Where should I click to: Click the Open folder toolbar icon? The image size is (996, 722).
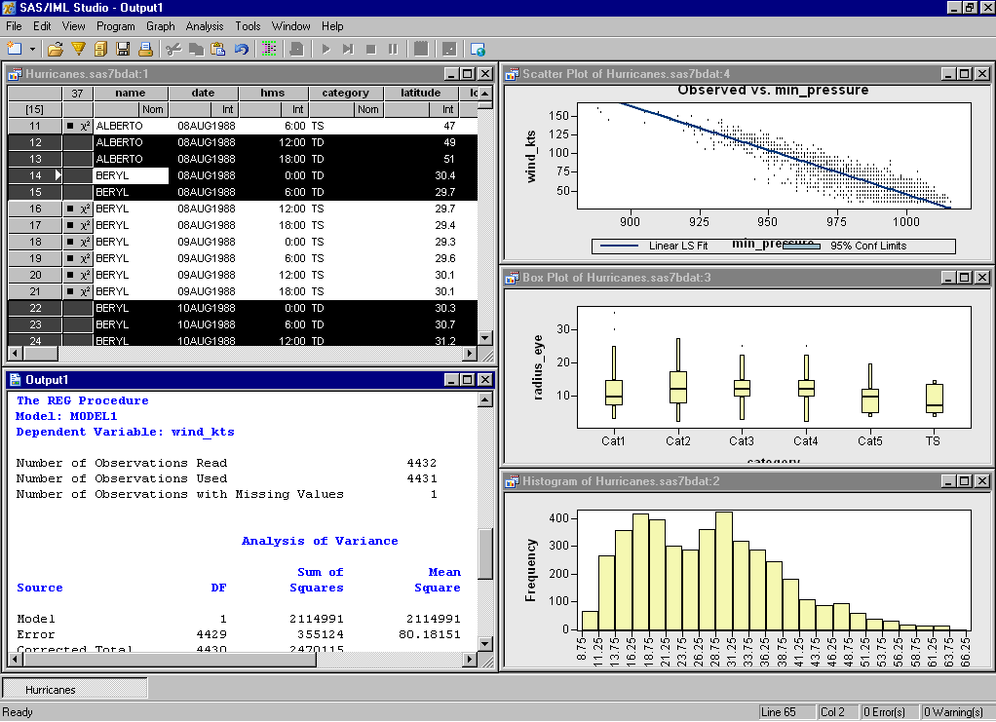tap(56, 49)
